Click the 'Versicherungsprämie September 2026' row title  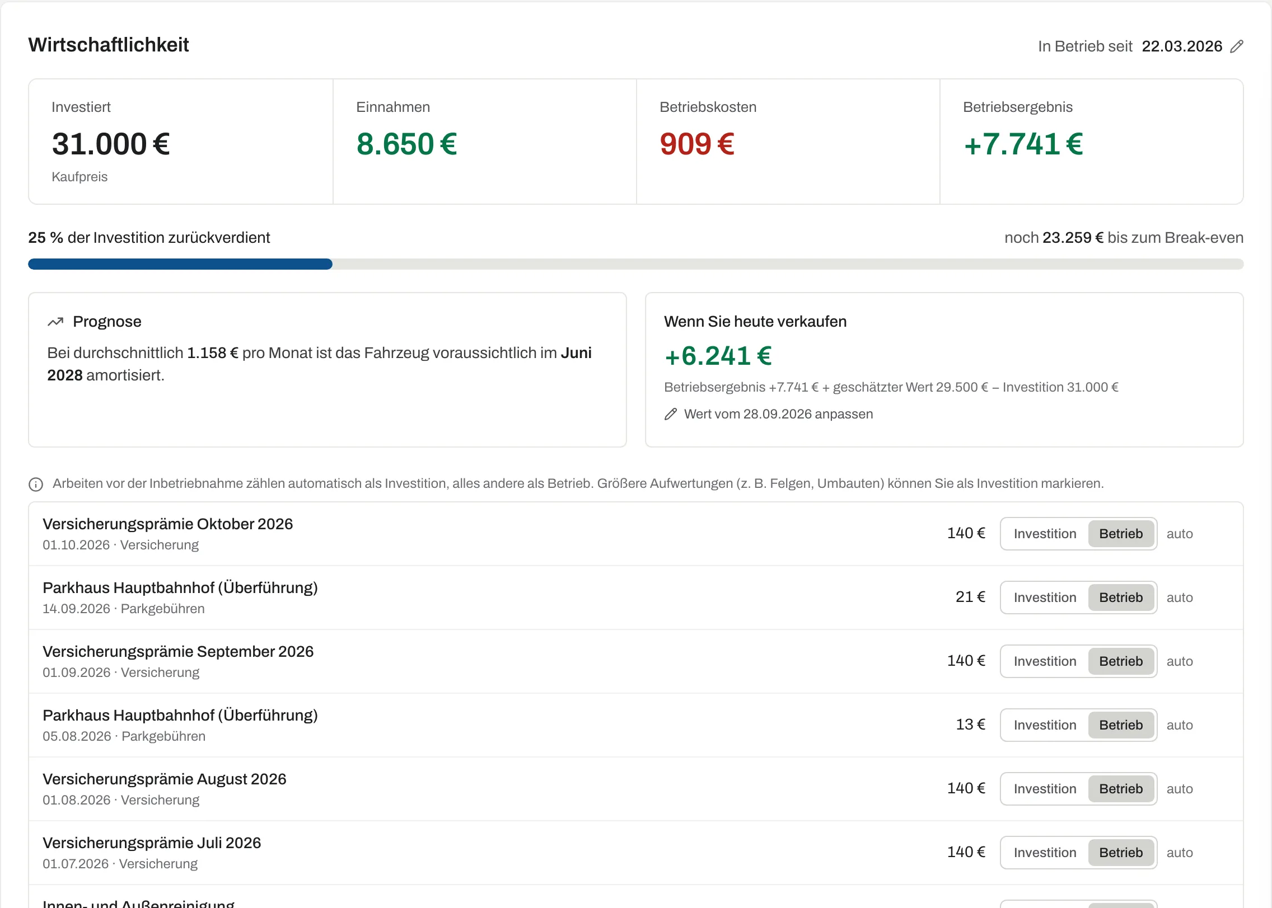click(178, 652)
